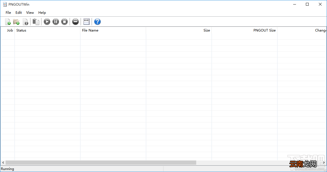Sort by the Job column header
The width and height of the screenshot is (327, 172).
point(8,30)
